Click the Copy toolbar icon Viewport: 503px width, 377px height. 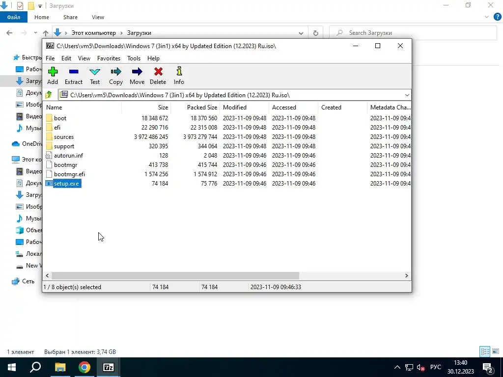coord(116,72)
